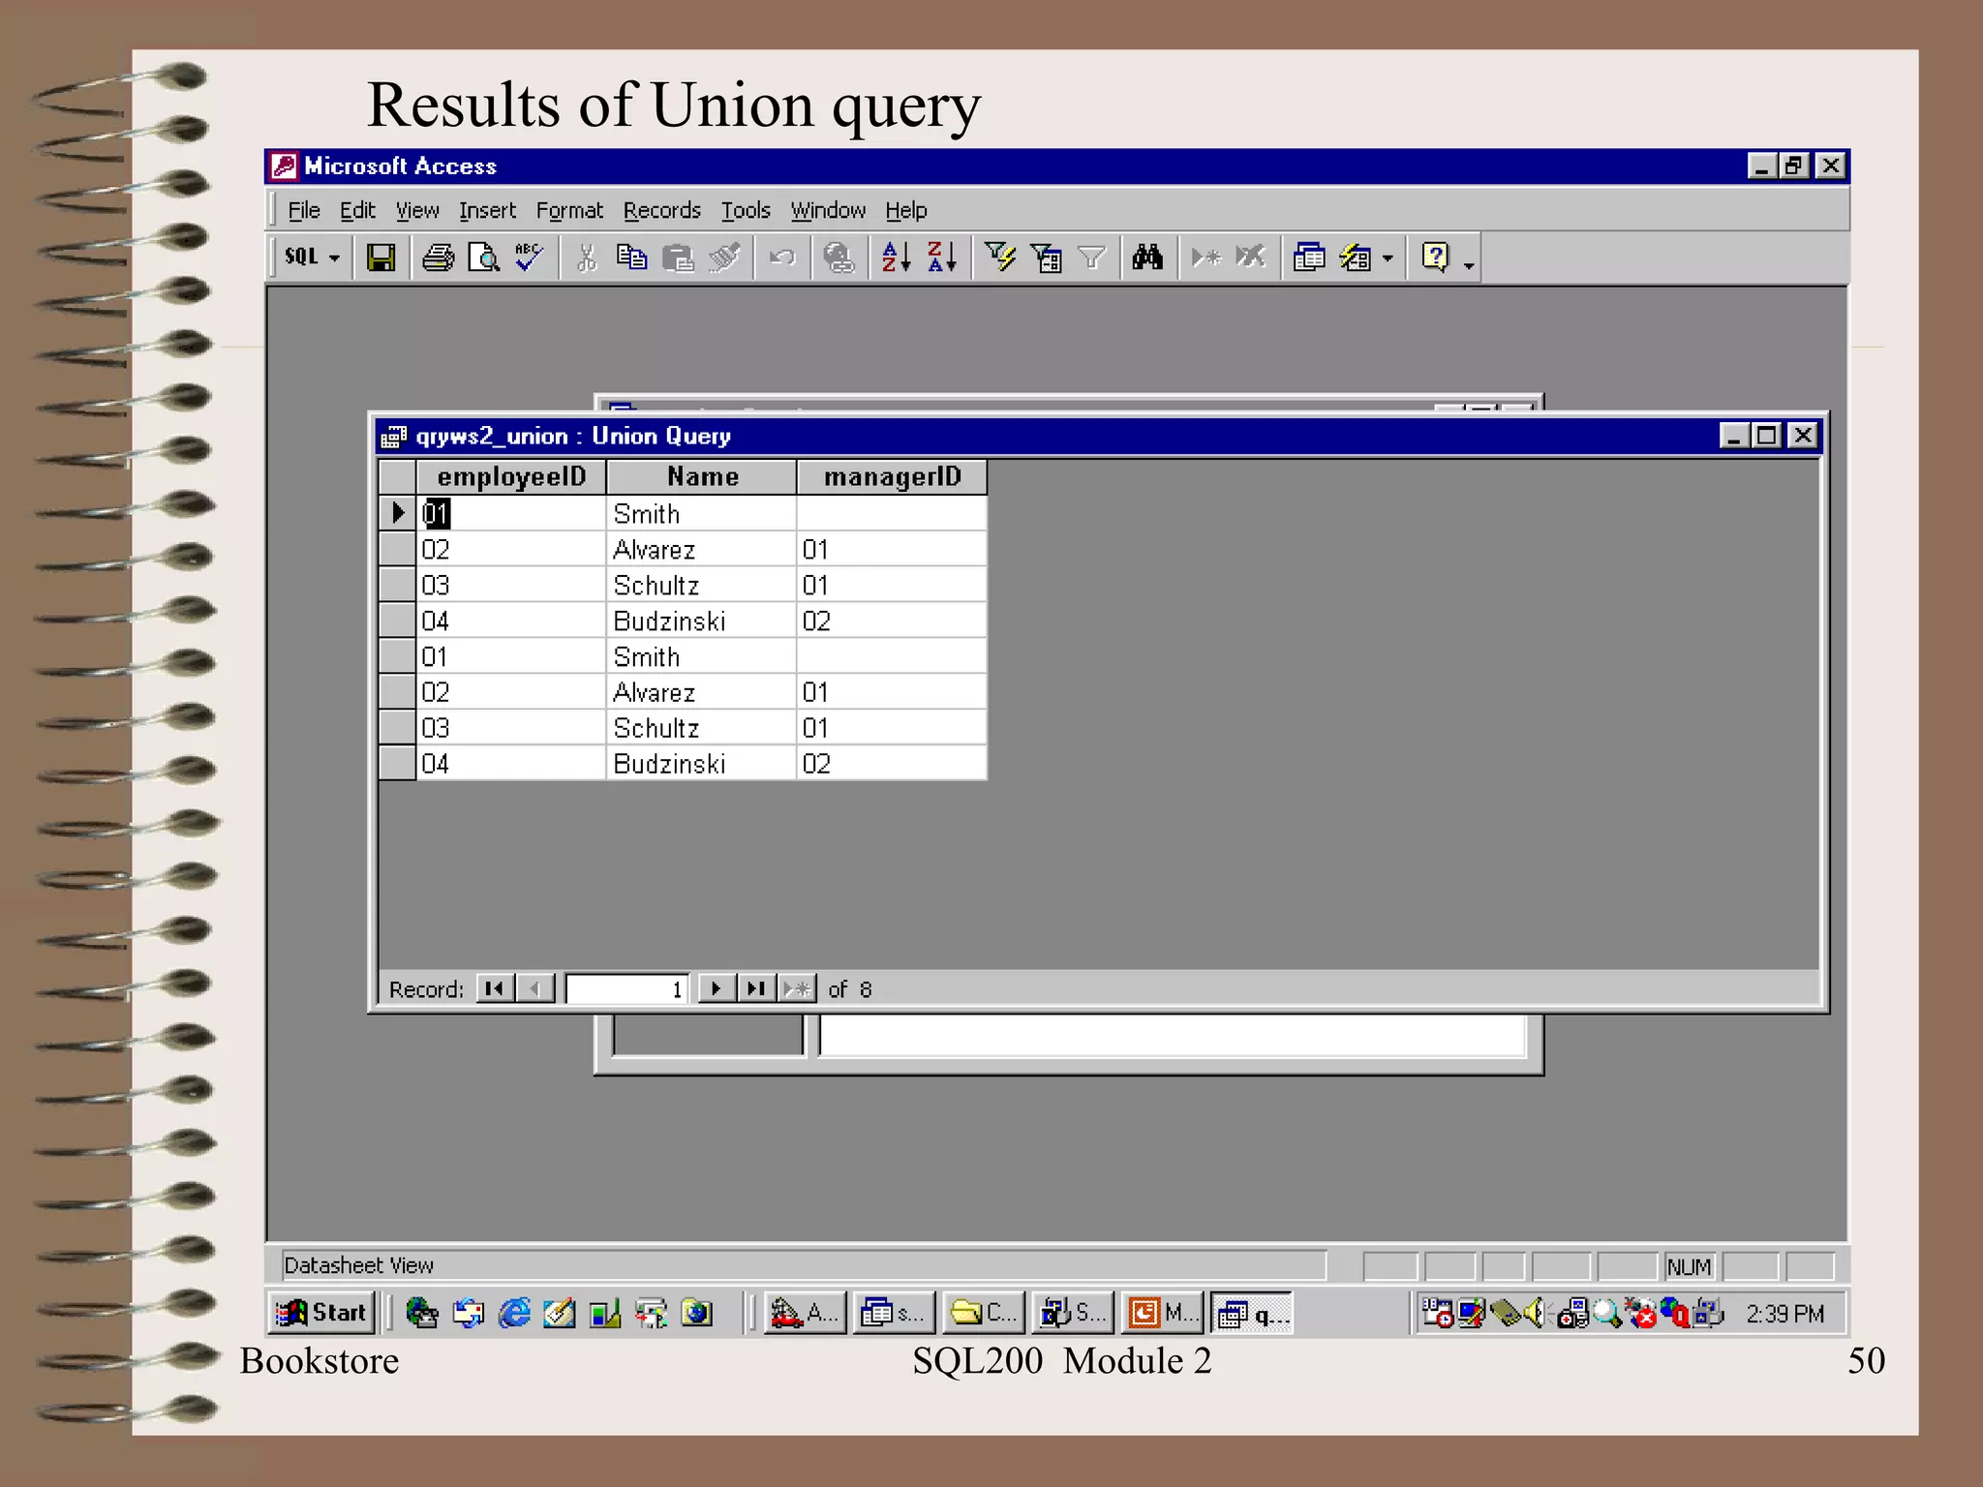Select row selector for Budzinski last row

point(397,764)
